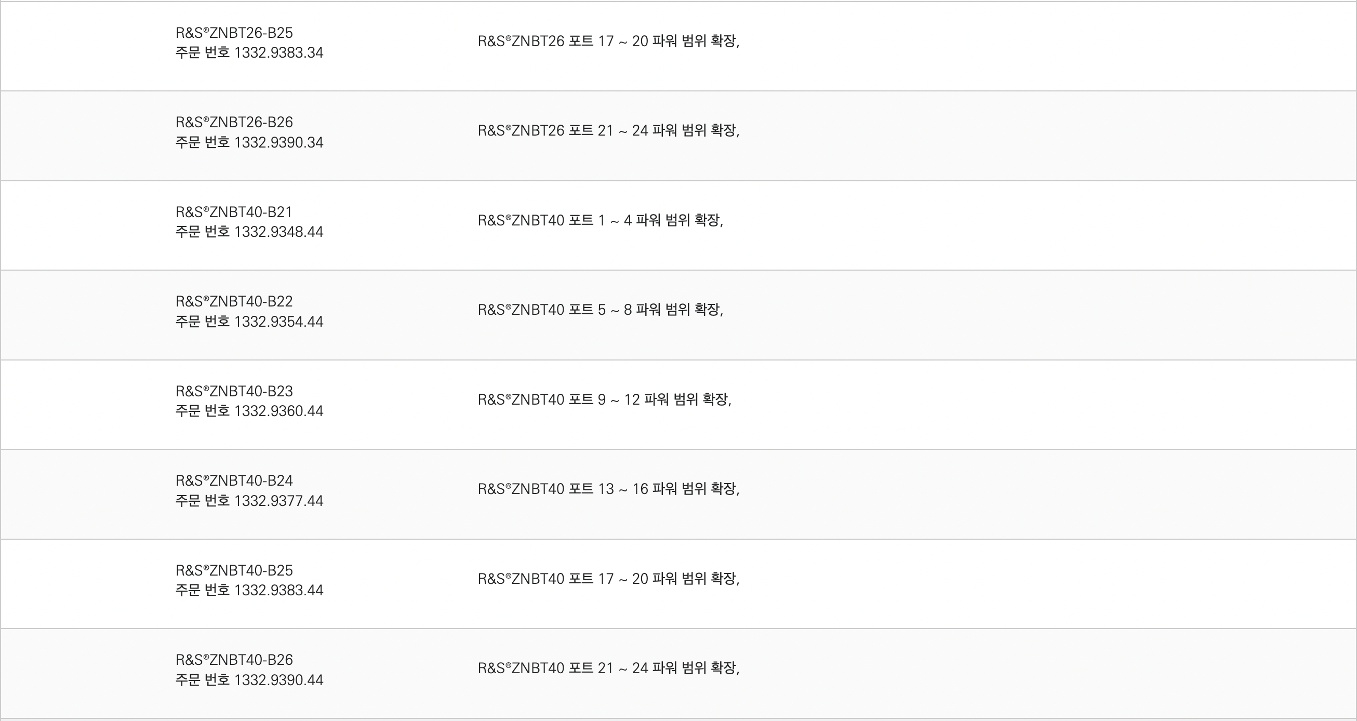
Task: Click ZNBT40 포트 1 ~ 4 description
Action: (x=601, y=220)
